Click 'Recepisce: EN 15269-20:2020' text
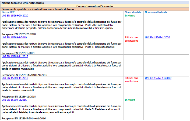This screenshot has height=121, width=190. click(x=19, y=34)
